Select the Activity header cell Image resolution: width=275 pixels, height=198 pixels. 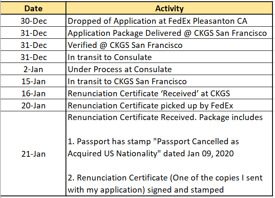pos(169,8)
